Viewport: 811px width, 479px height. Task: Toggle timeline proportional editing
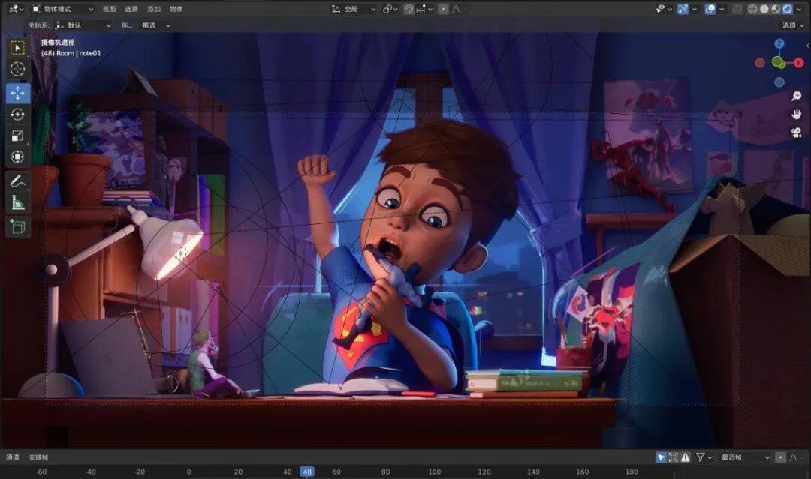(781, 457)
